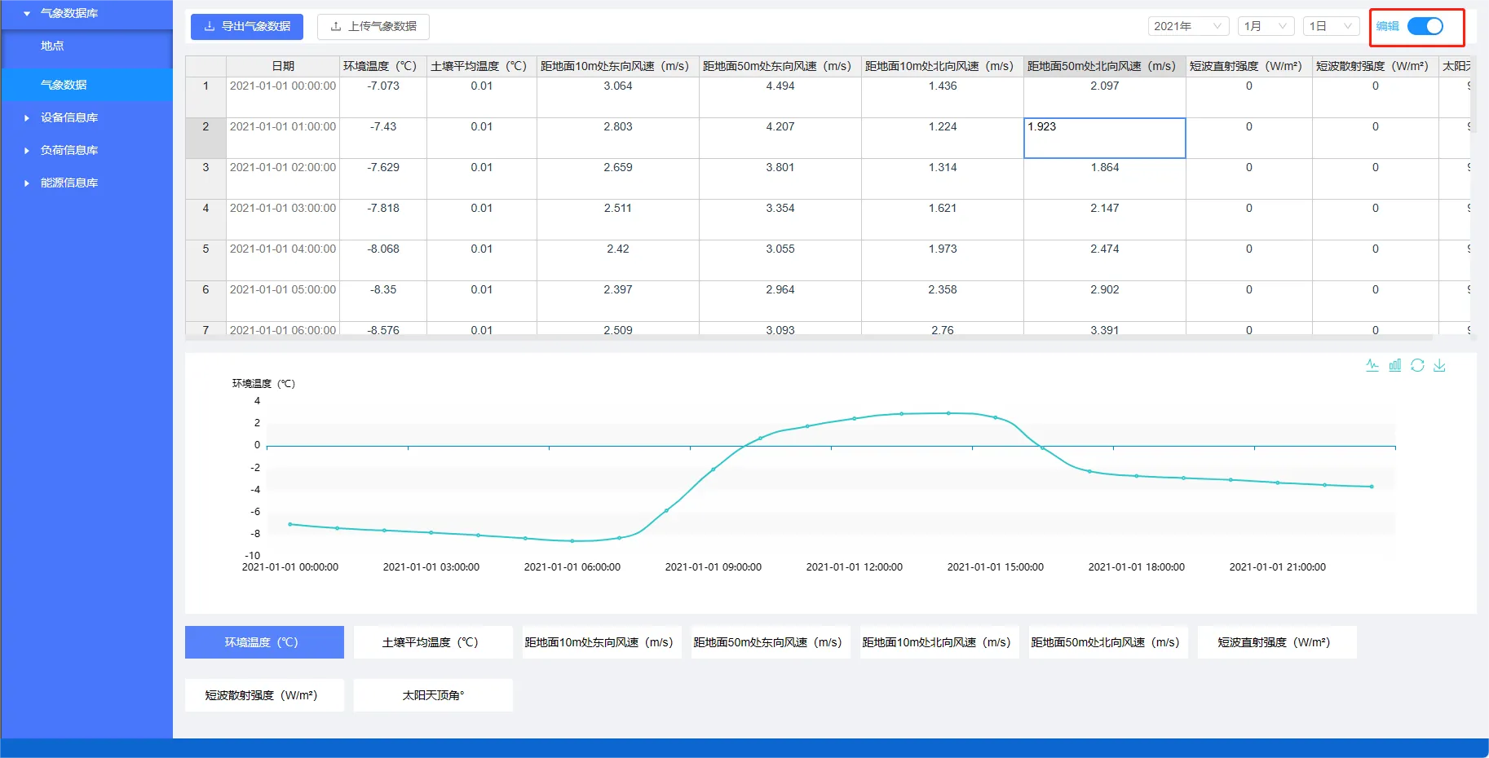1489x758 pixels.
Task: Click cell with value 3.354
Action: click(780, 219)
